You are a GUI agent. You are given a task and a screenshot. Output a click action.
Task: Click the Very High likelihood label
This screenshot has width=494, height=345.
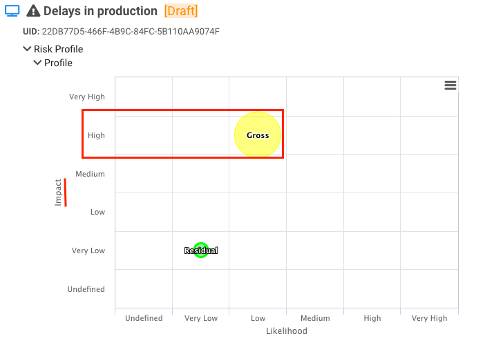click(x=429, y=318)
